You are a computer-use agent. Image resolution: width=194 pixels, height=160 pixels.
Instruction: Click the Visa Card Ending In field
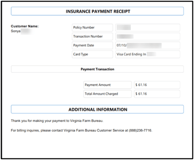click(148, 54)
